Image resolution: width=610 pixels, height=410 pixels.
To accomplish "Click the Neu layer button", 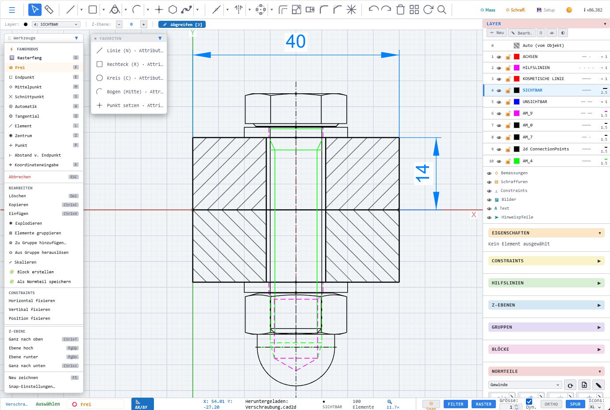I will coord(496,33).
